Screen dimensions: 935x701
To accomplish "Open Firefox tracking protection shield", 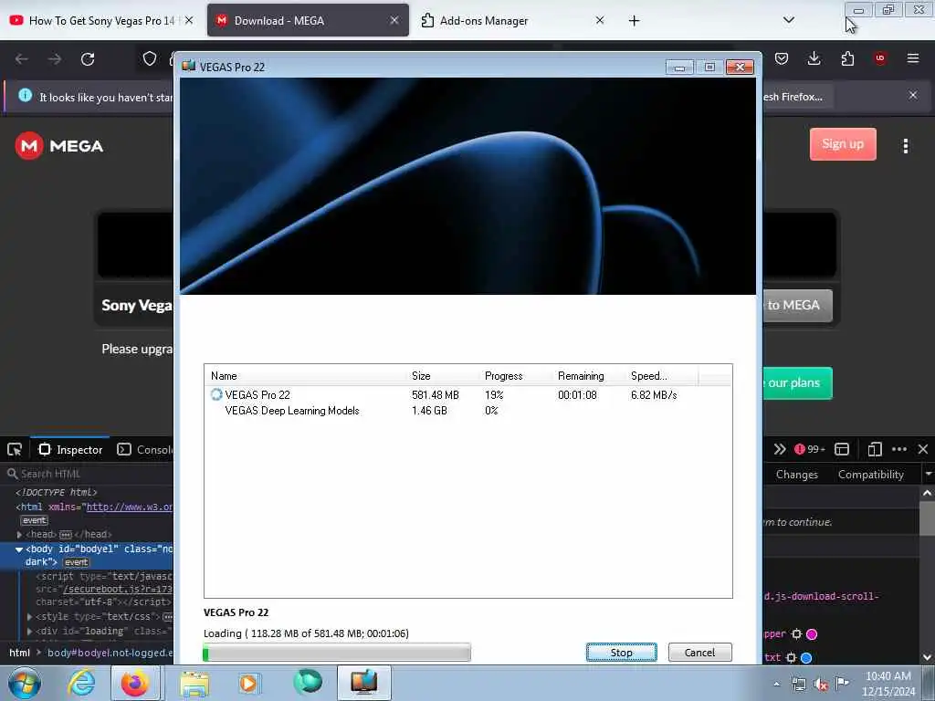I will tap(149, 58).
